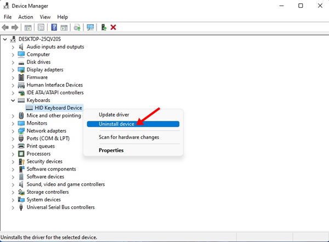The height and width of the screenshot is (242, 329).
Task: Expand Universal Serial Bus controllers
Action: coord(13,207)
